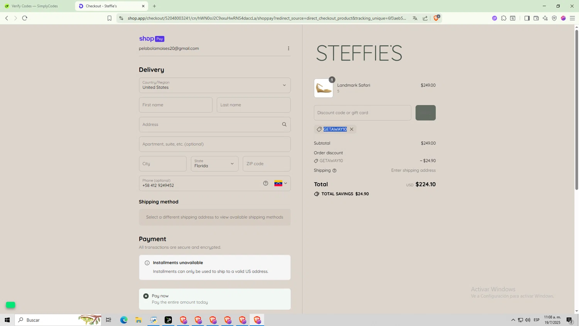Screen dimensions: 579x326
Task: Show phone number help tooltip
Action: coord(266,183)
